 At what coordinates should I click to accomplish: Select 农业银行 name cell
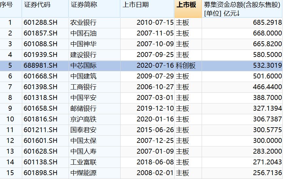pyautogui.click(x=94, y=23)
